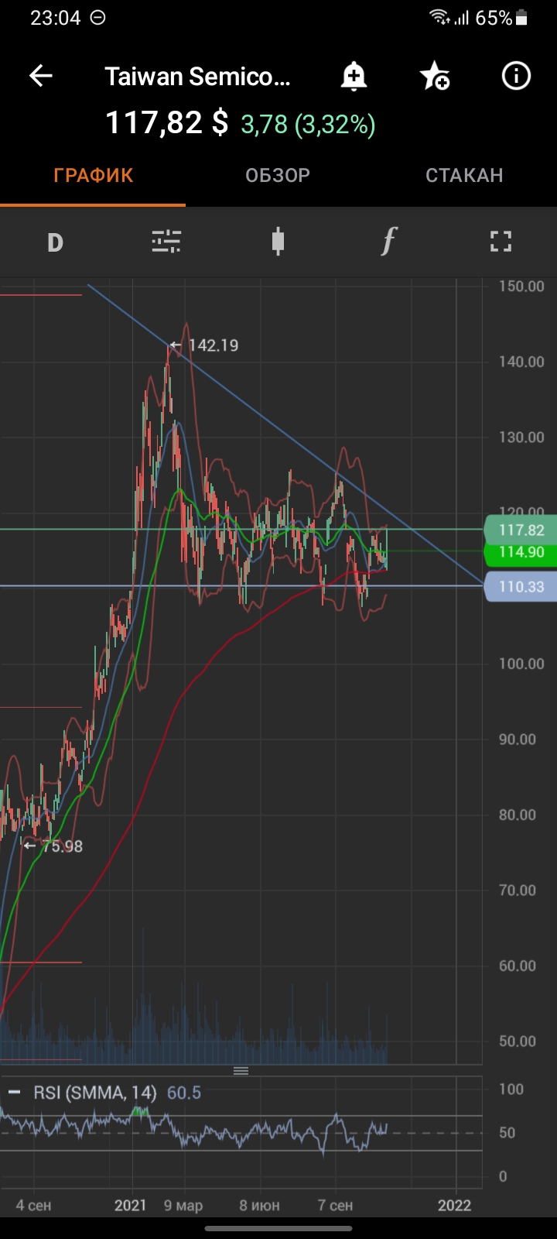
Task: Open instrument info via the i icon
Action: [x=516, y=76]
